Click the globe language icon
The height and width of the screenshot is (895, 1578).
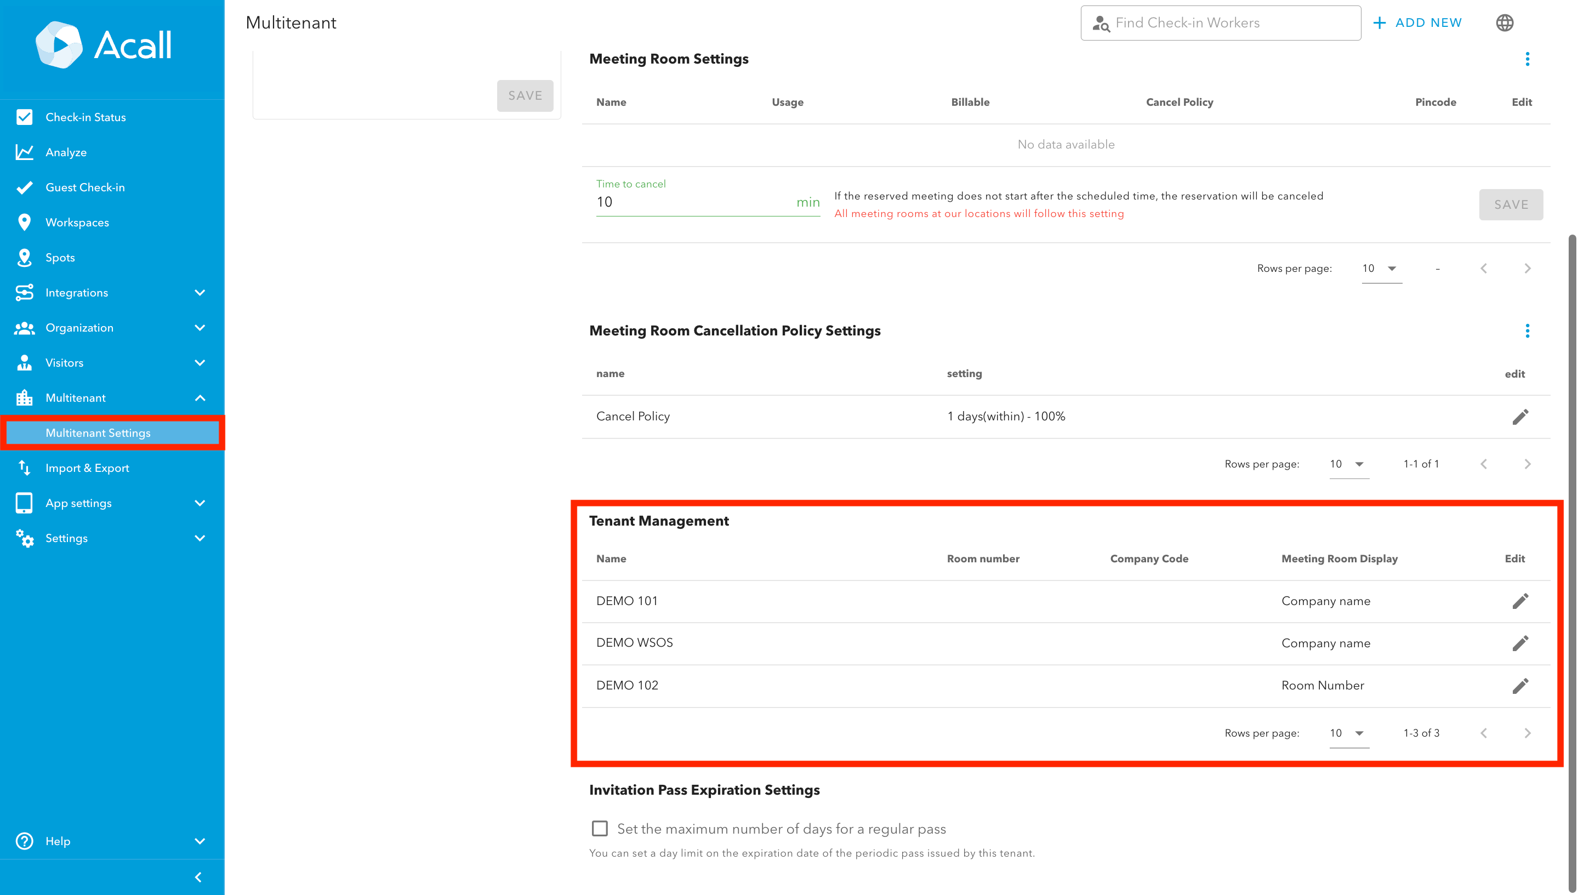coord(1504,22)
